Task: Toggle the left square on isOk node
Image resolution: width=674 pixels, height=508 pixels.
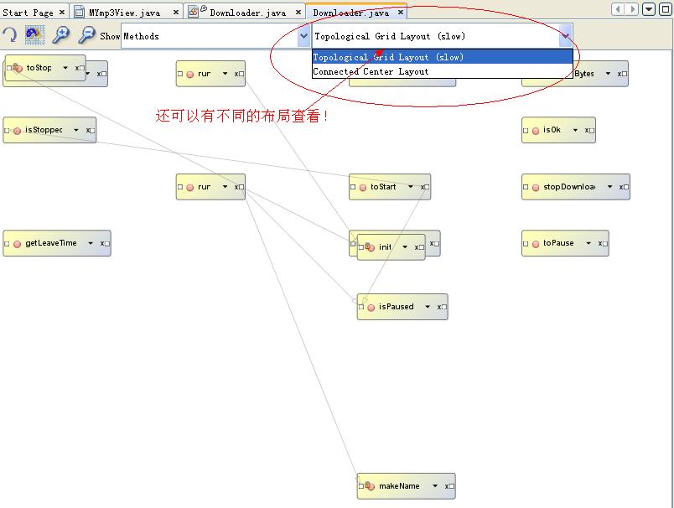Action: point(526,131)
